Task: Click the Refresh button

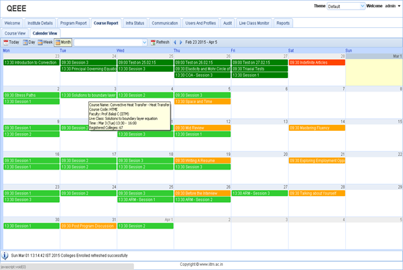Action: tap(160, 42)
